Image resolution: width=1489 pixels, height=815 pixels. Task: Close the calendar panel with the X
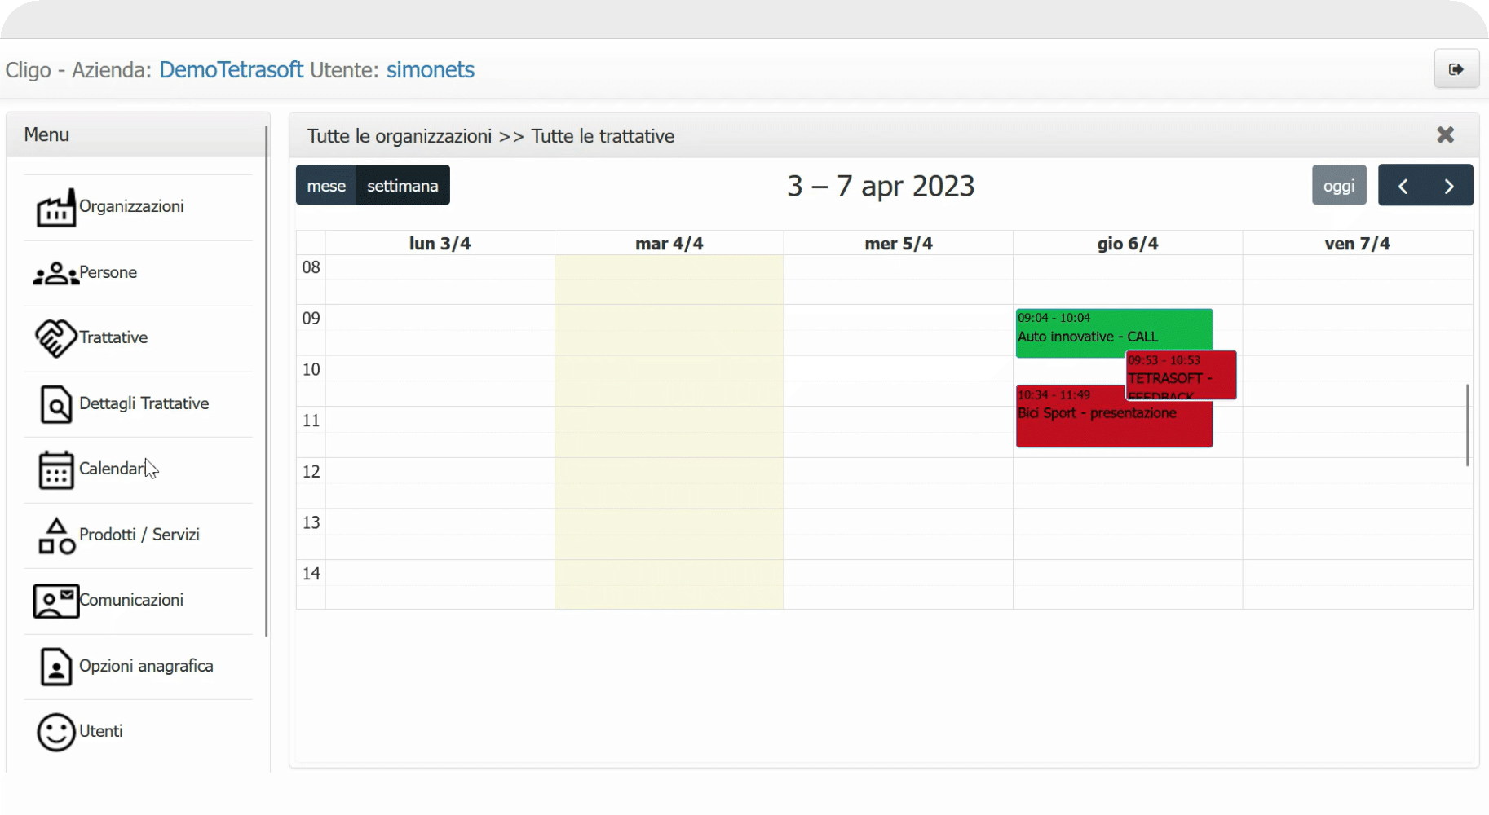pyautogui.click(x=1445, y=135)
